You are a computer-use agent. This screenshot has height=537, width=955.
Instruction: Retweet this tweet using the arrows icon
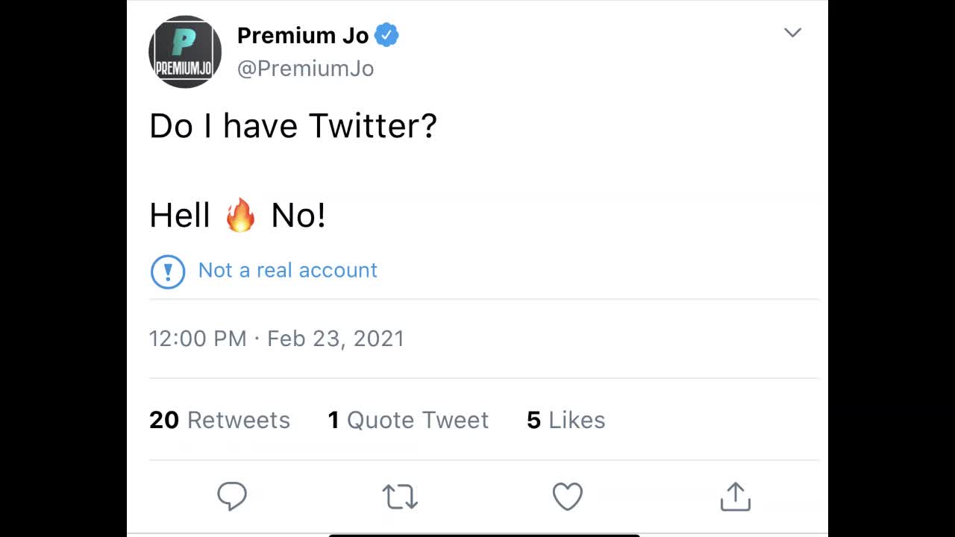click(400, 497)
